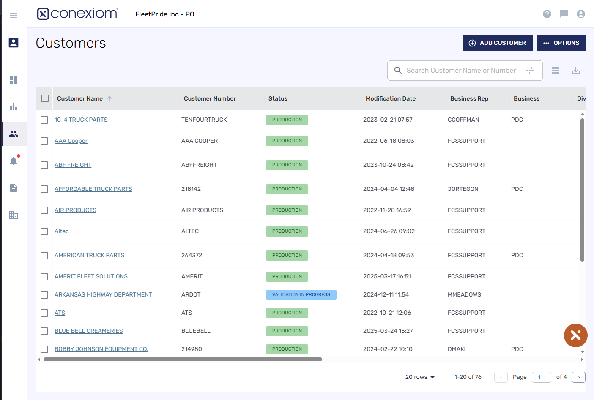
Task: Click the Modification Date column header
Action: pos(391,98)
